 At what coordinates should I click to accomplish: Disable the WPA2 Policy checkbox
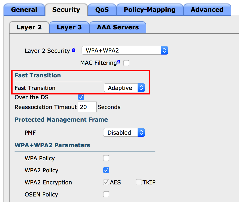(x=106, y=170)
